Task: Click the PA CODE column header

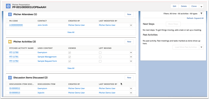Action: [x=14, y=21]
